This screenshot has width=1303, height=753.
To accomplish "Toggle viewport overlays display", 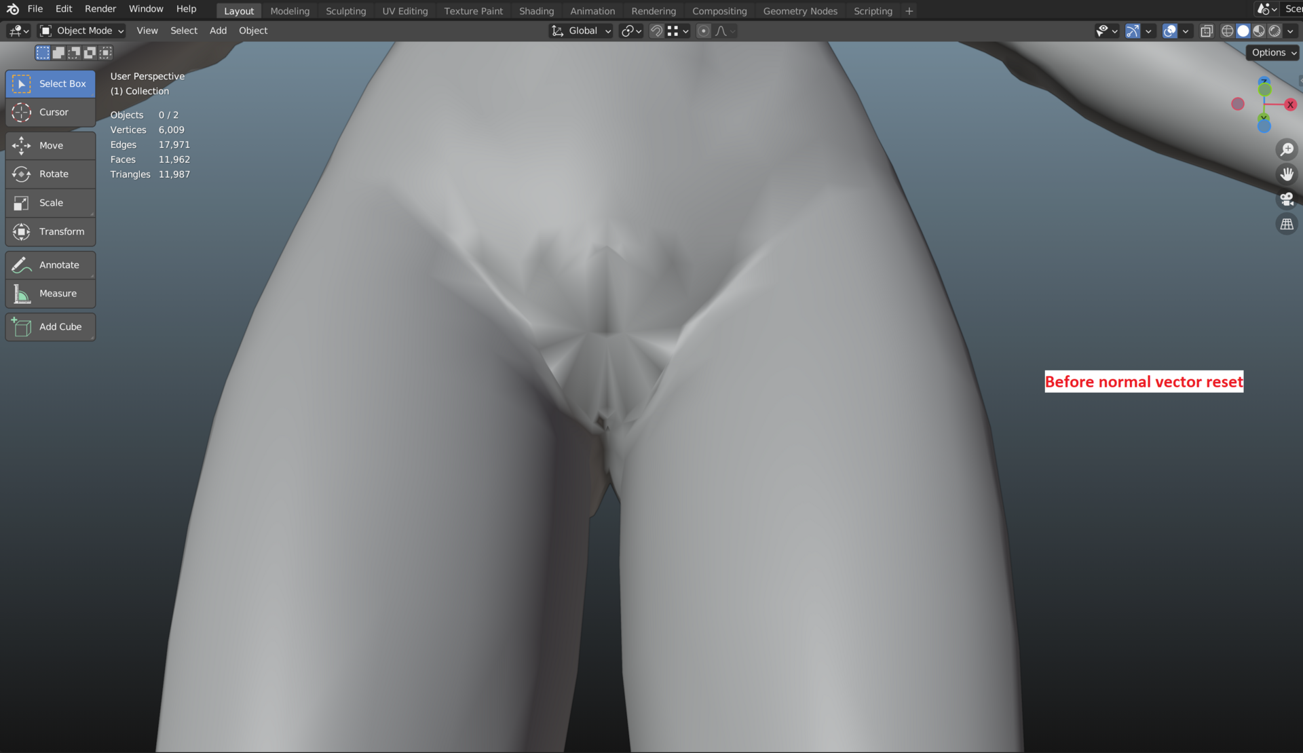I will (x=1169, y=31).
